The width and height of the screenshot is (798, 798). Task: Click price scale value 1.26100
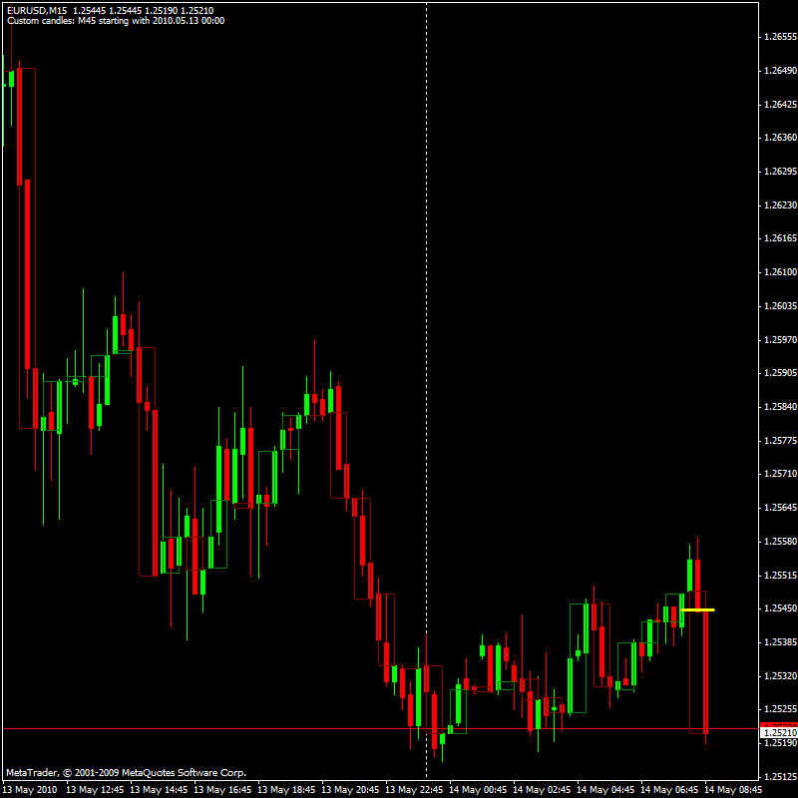pos(781,272)
